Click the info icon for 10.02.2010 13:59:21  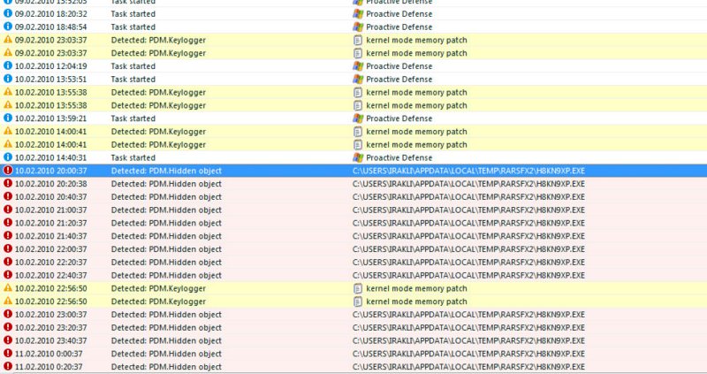[8, 118]
